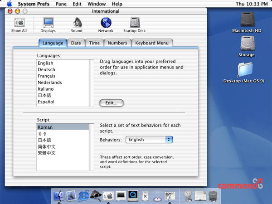The height and width of the screenshot is (204, 272).
Task: Close the International window
Action: point(10,11)
